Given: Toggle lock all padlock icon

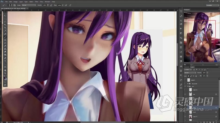Looking at the screenshot, I should point(196,76).
